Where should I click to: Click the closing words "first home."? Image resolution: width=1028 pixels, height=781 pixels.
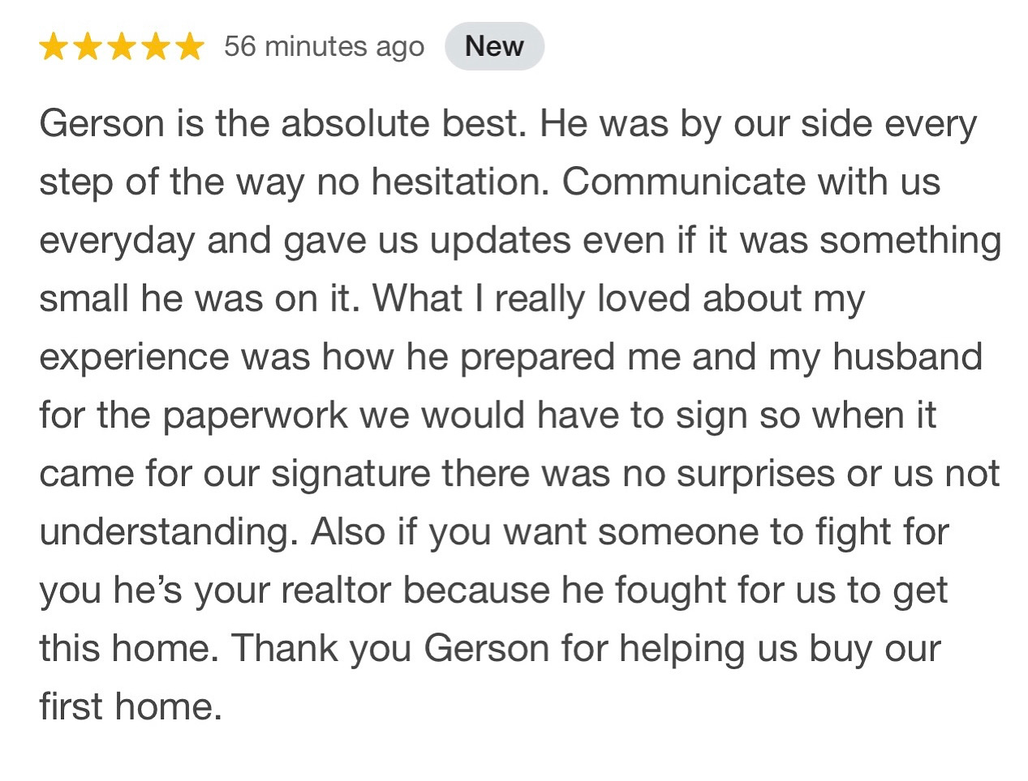click(x=131, y=707)
